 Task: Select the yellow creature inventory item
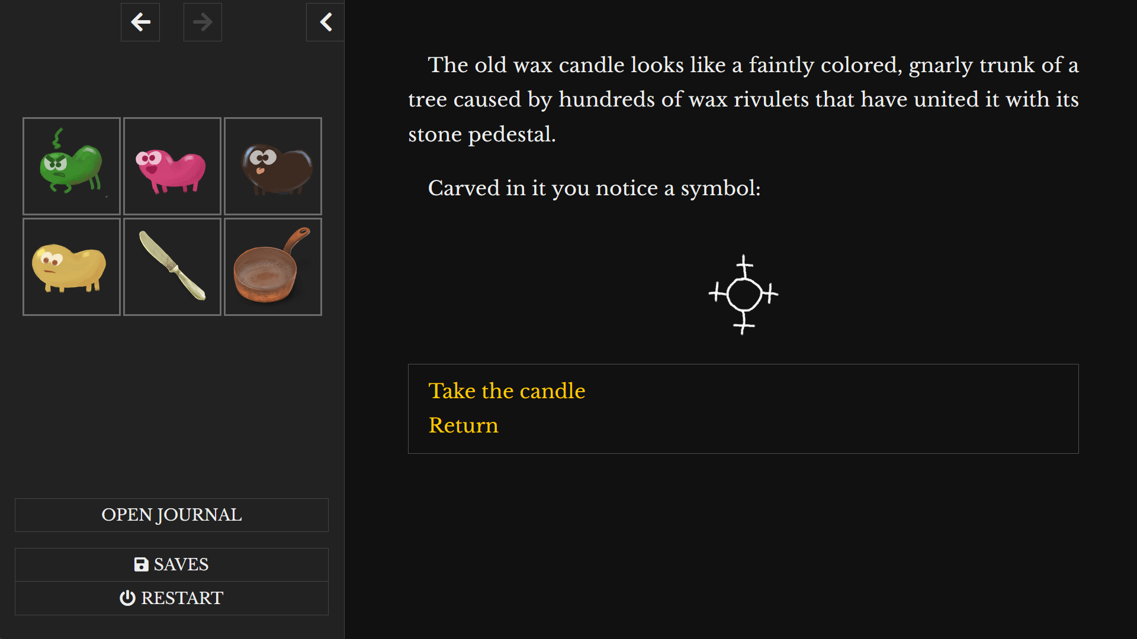tap(72, 267)
